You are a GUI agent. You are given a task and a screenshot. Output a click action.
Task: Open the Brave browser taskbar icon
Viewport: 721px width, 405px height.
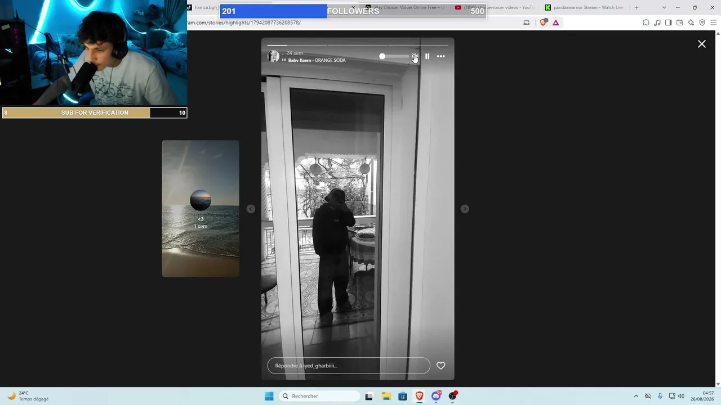tap(420, 396)
